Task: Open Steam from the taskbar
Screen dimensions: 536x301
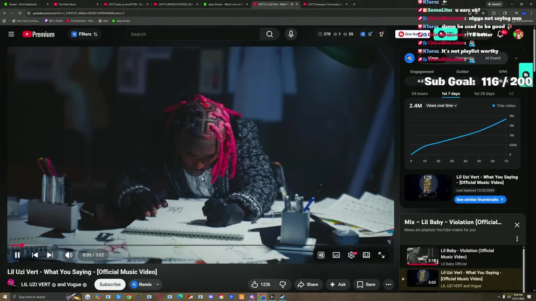Action: point(282,297)
